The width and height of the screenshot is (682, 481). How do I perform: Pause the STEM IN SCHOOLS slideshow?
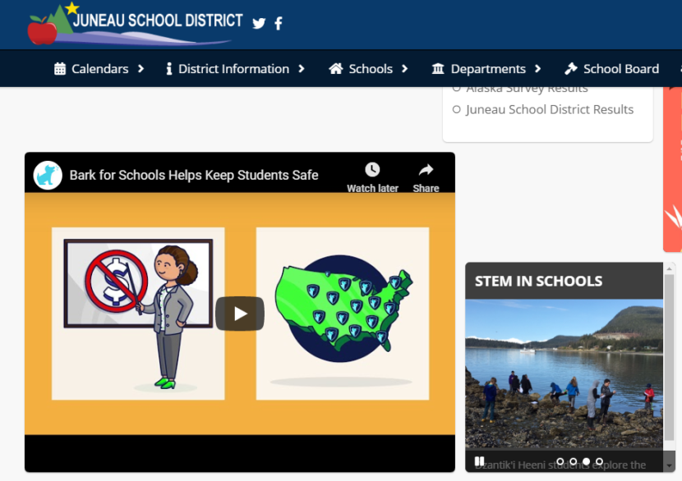click(x=479, y=462)
